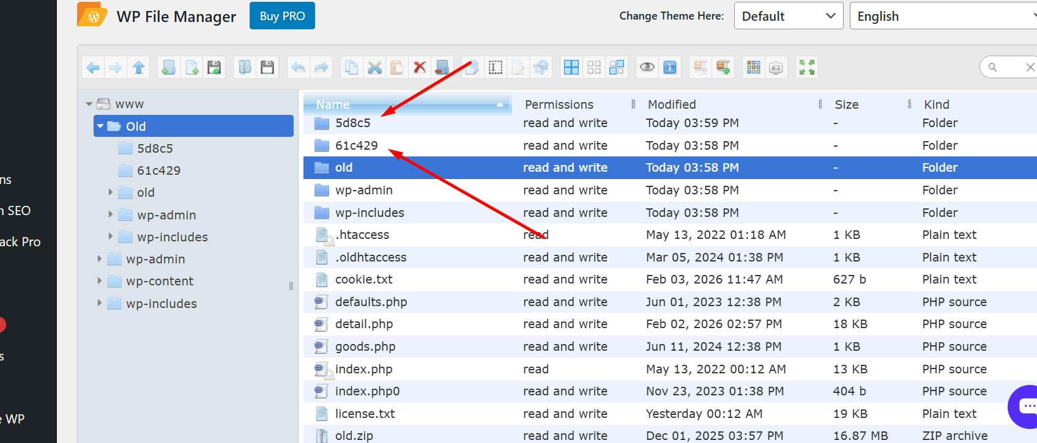Open Preview using the eye icon
The width and height of the screenshot is (1037, 443).
coord(647,68)
